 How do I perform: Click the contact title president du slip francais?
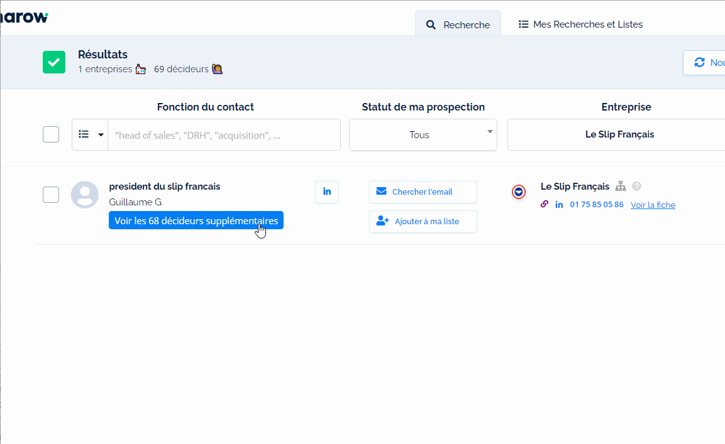[x=165, y=186]
